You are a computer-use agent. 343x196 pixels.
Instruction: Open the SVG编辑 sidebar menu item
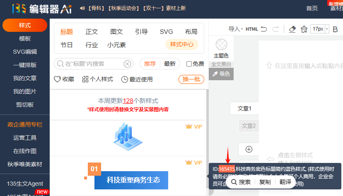(25, 52)
